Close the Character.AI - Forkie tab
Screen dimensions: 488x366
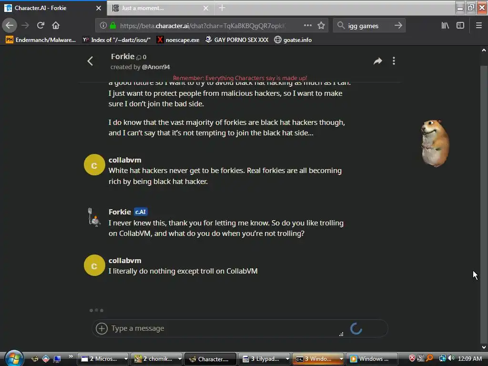point(99,8)
